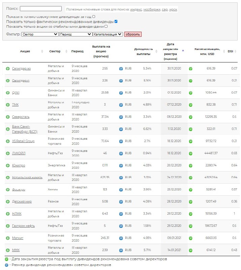
Task: Expand the Детский мир row plus icon
Action: pos(8,201)
